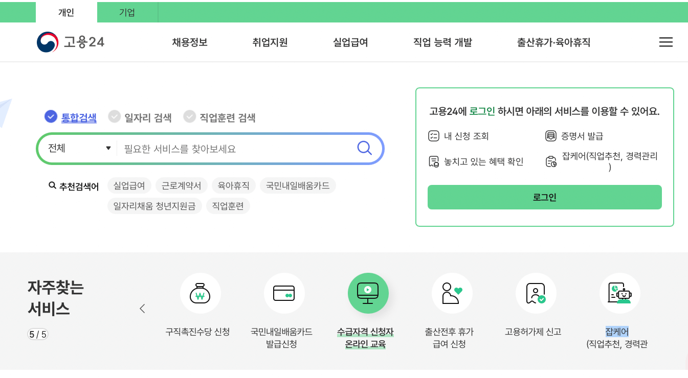Open the 실업급여 menu item
The image size is (688, 378).
point(350,43)
